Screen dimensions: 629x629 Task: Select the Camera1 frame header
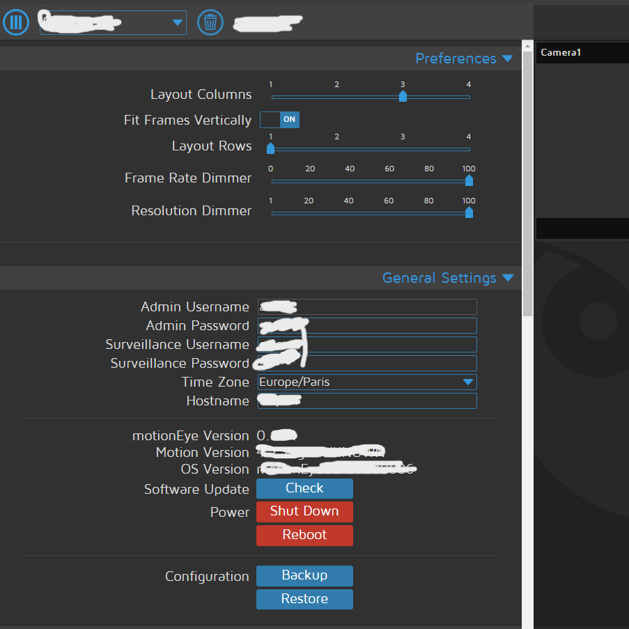(582, 53)
